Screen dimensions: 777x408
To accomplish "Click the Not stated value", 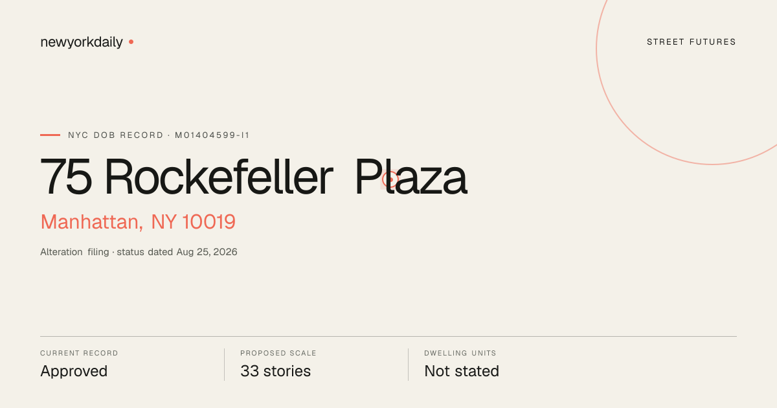I will pos(462,371).
